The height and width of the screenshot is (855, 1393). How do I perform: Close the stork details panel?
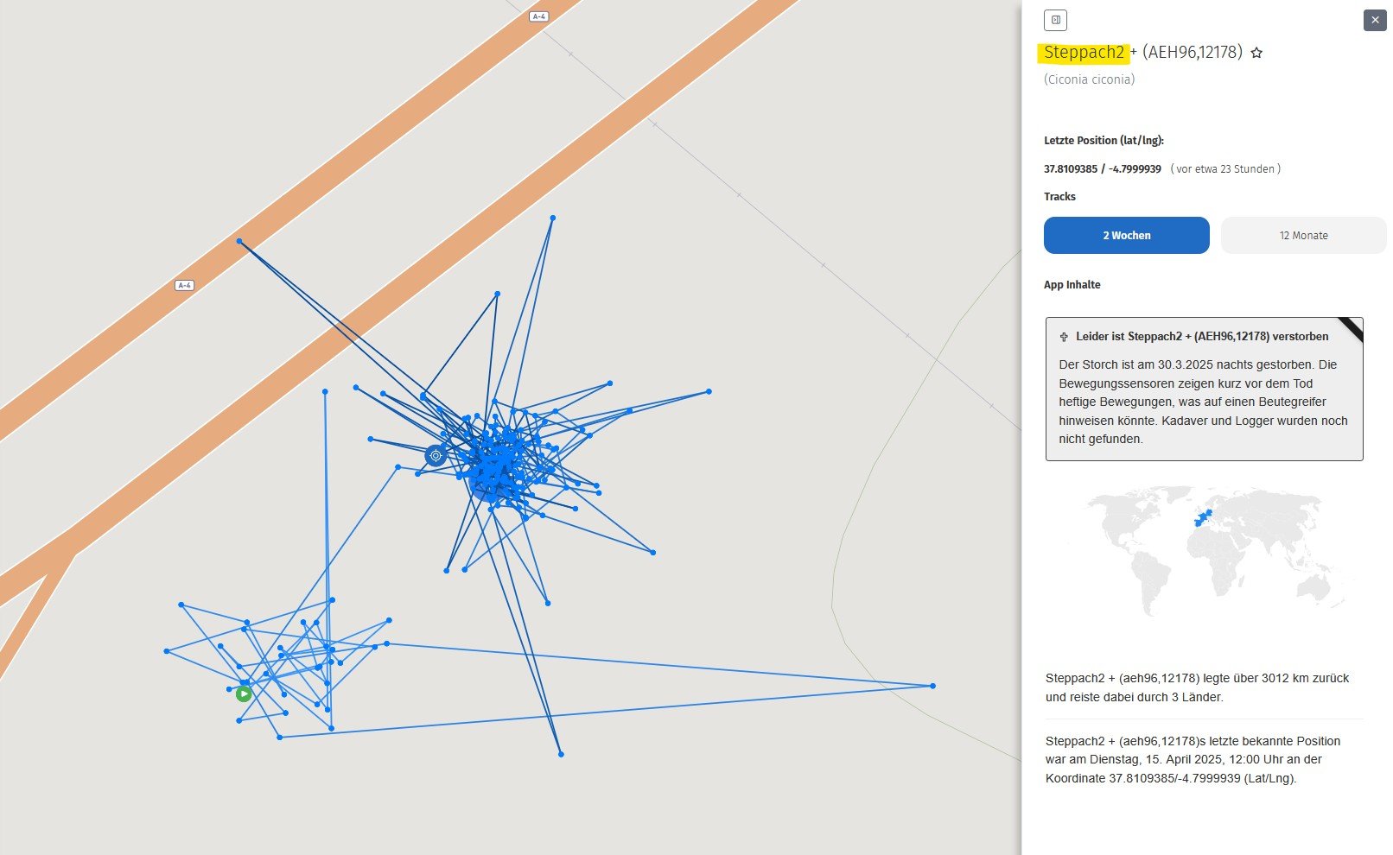(x=1374, y=20)
